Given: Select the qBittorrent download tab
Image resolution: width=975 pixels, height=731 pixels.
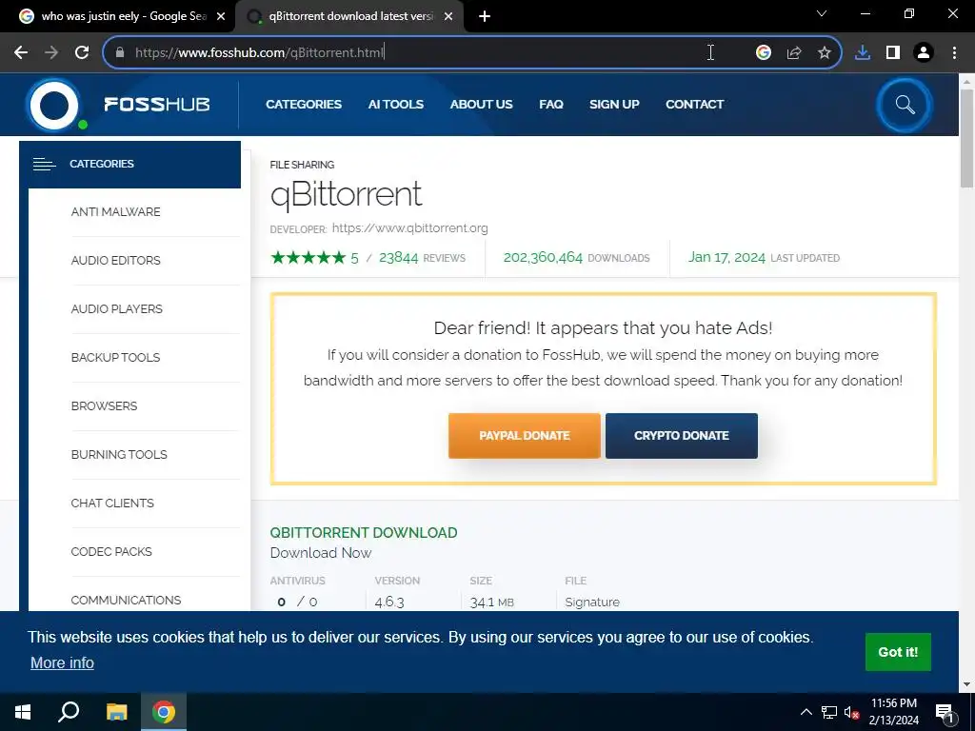Looking at the screenshot, I should pos(350,16).
